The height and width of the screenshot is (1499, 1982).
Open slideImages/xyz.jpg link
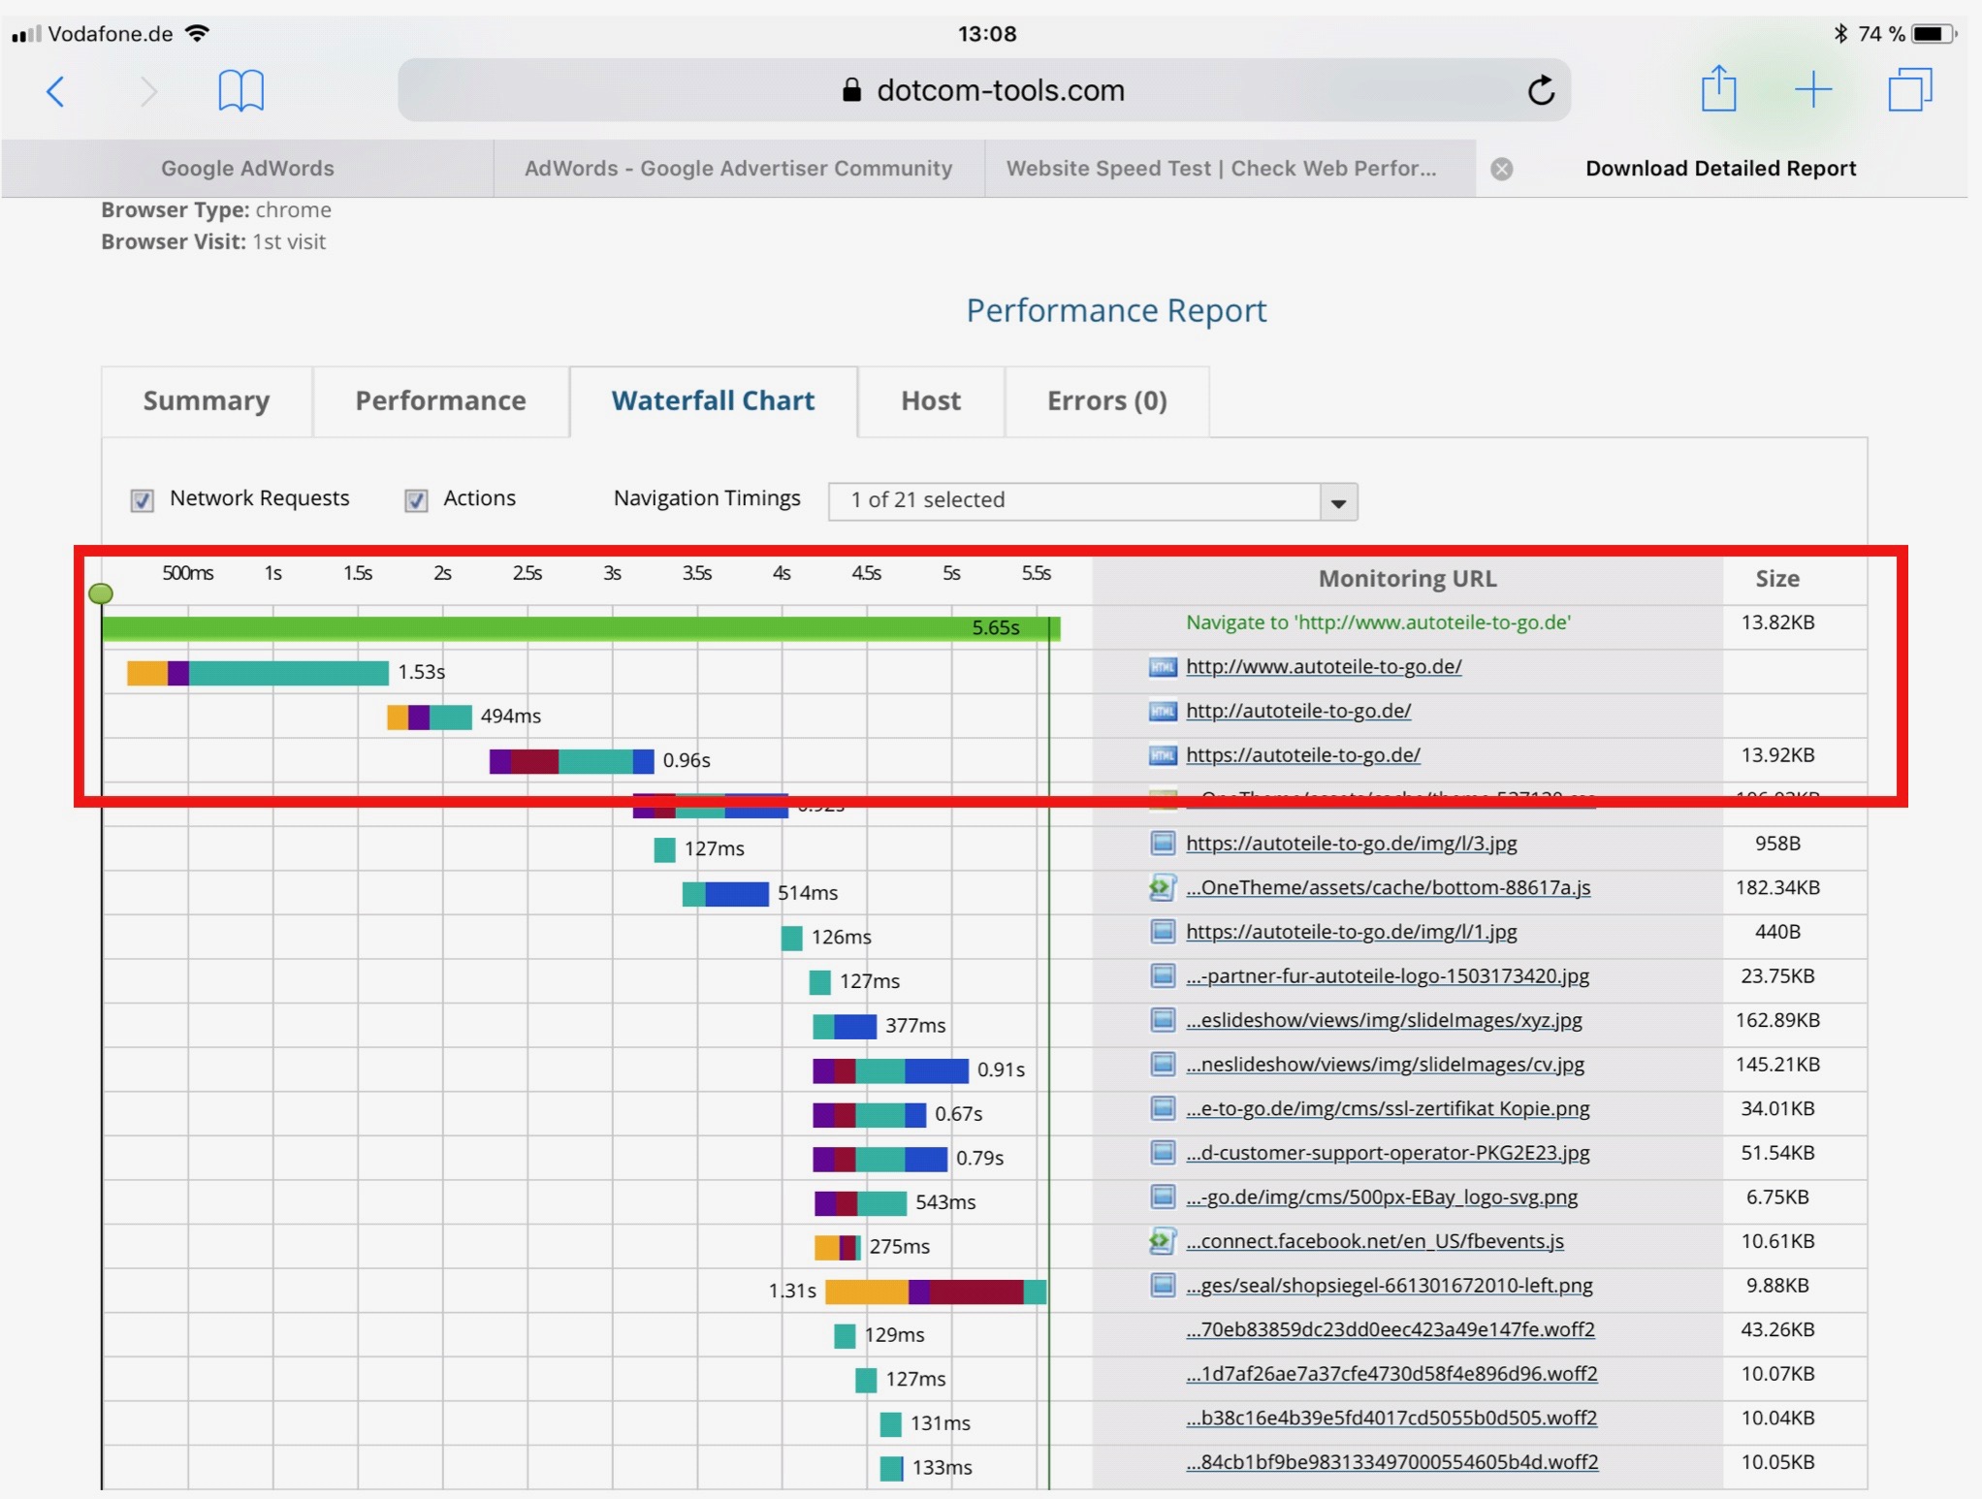coord(1384,1020)
